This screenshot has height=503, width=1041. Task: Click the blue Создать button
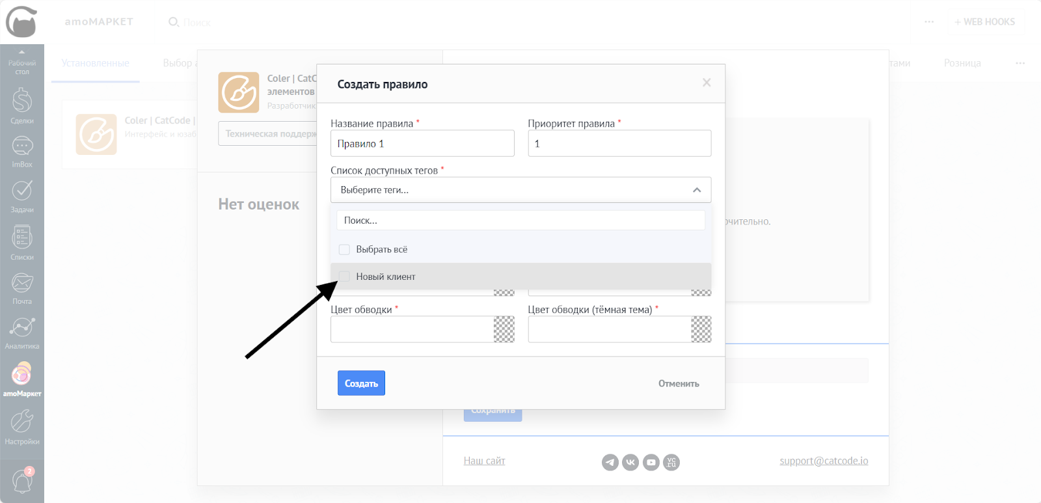pyautogui.click(x=361, y=383)
